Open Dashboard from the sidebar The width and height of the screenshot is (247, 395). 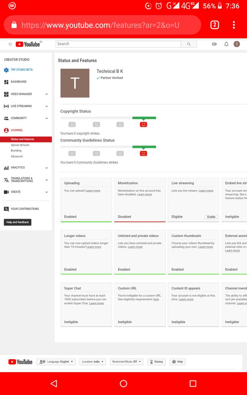click(19, 82)
